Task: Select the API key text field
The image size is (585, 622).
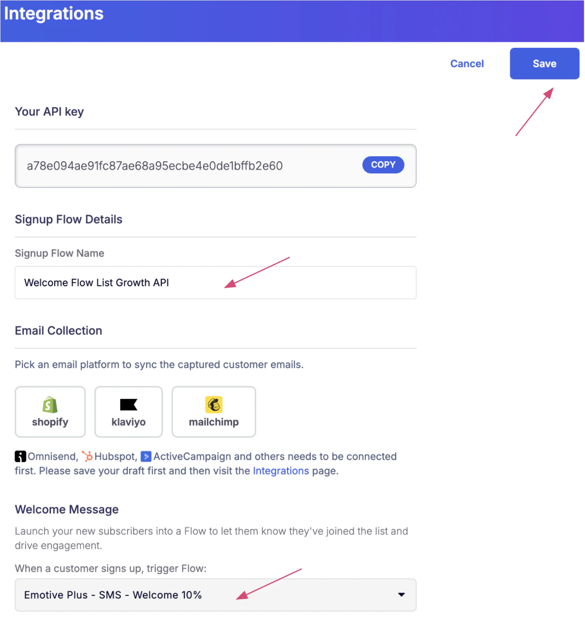Action: tap(159, 165)
